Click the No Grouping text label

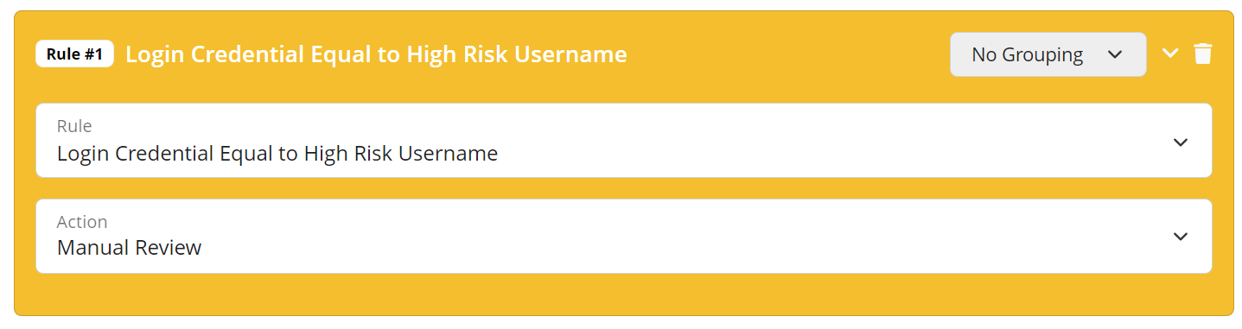point(1027,54)
